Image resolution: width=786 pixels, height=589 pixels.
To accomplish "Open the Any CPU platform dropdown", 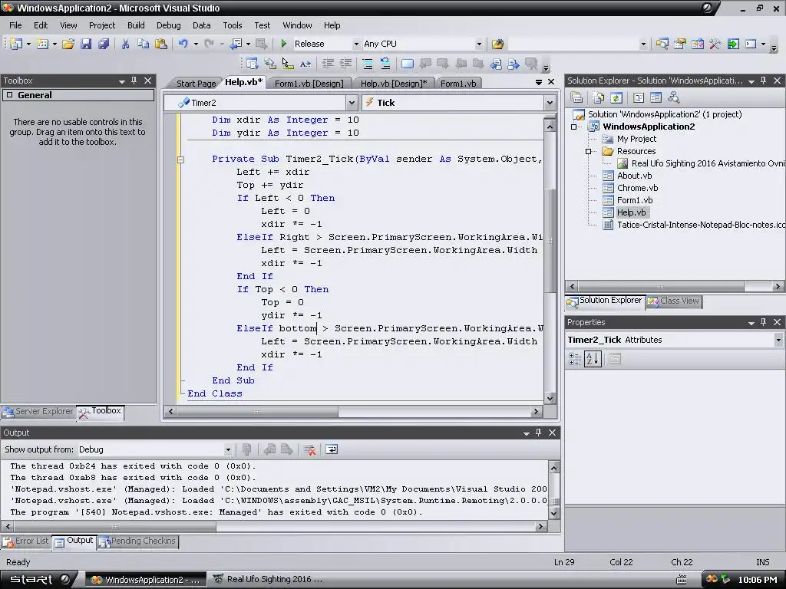I will pyautogui.click(x=479, y=44).
